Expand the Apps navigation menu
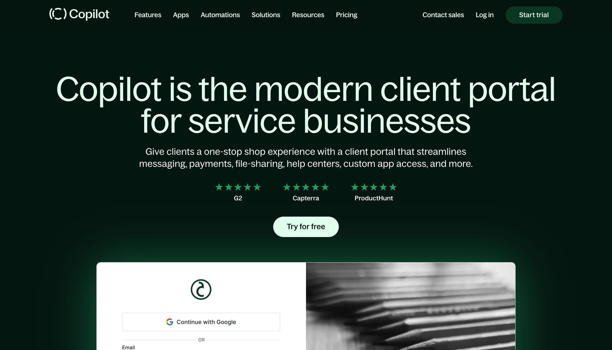 tap(181, 15)
